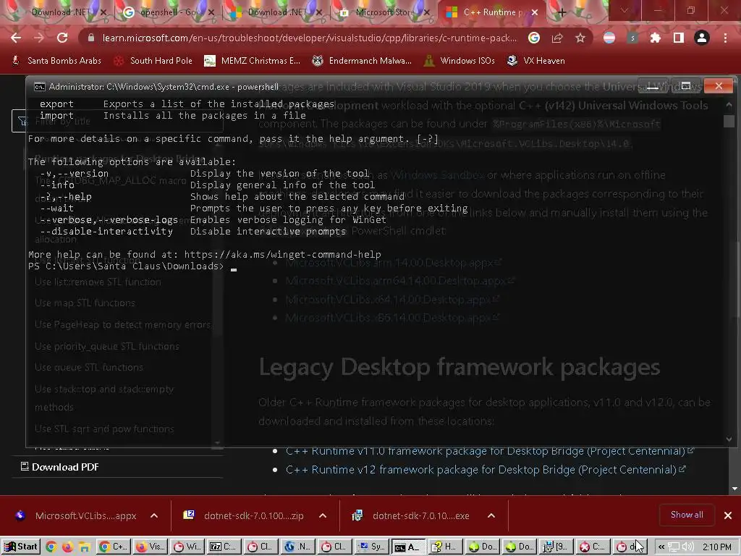Click the cmd window scrollbar down arrow
Image resolution: width=741 pixels, height=556 pixels.
tap(729, 439)
